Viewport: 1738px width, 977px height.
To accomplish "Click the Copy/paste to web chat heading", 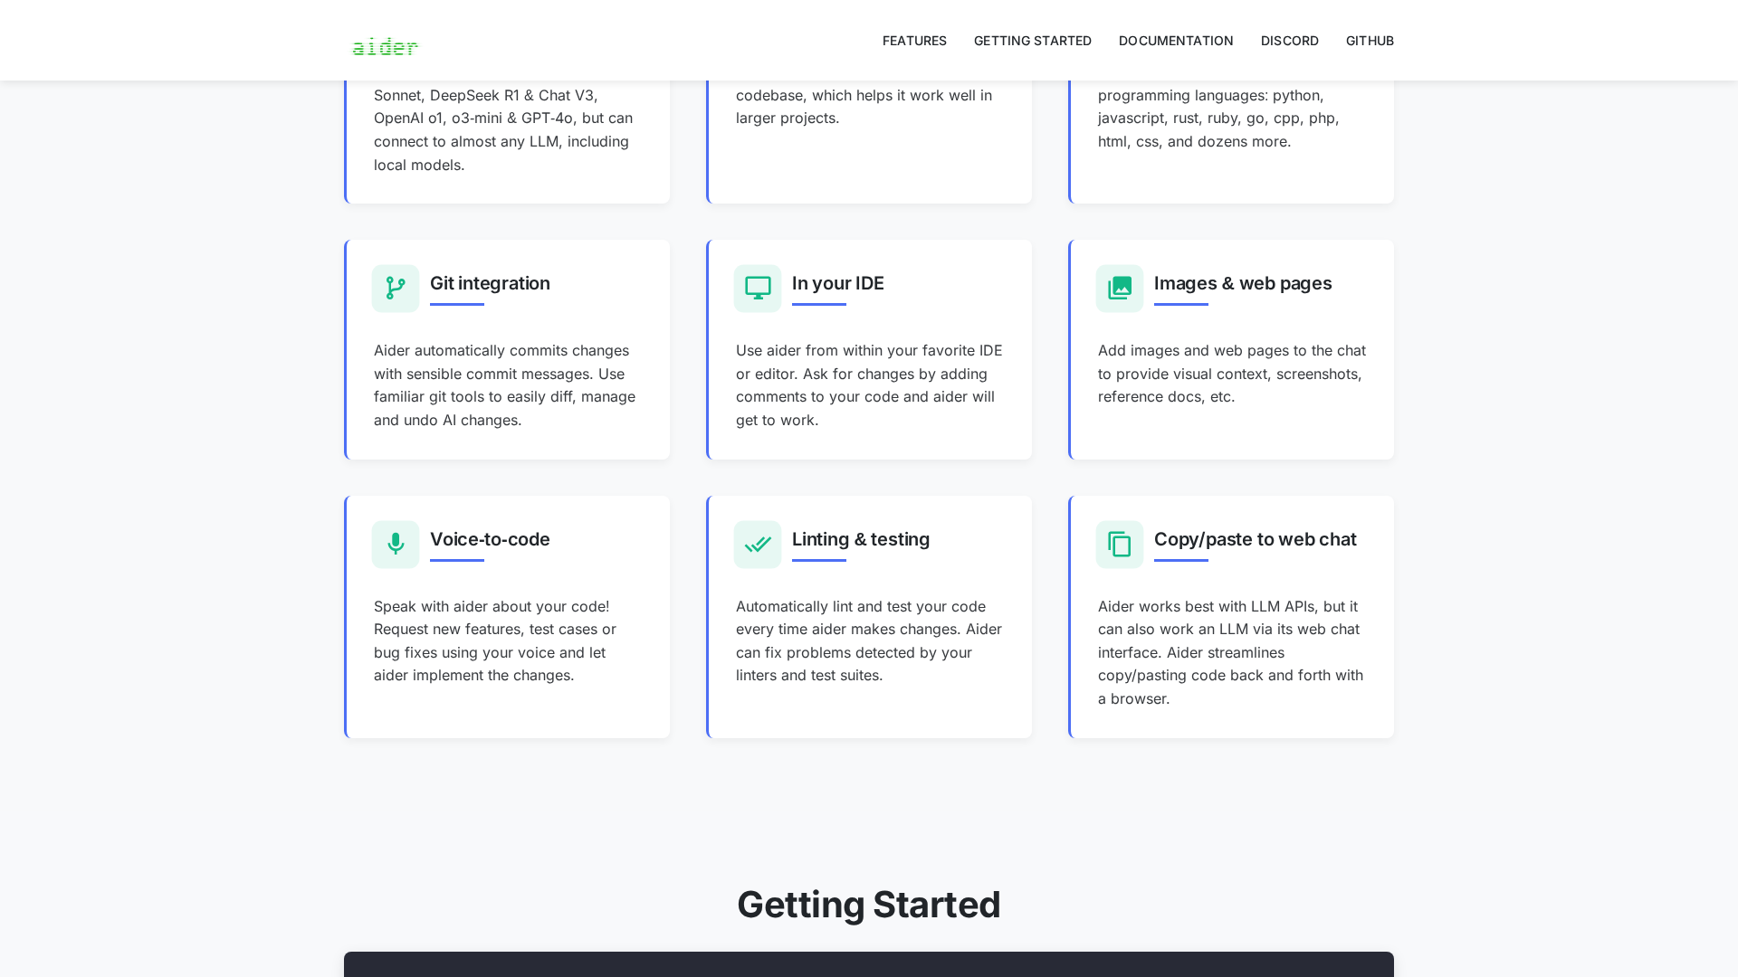I will click(1255, 539).
